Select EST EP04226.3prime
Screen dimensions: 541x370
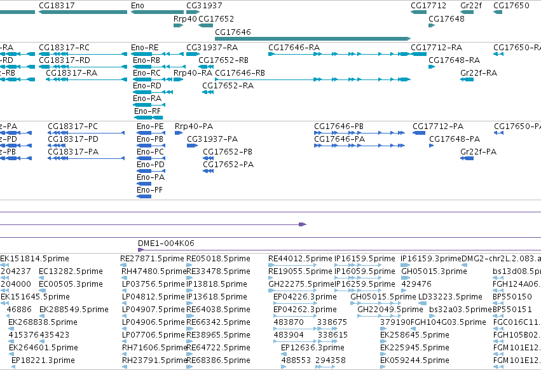tap(305, 297)
